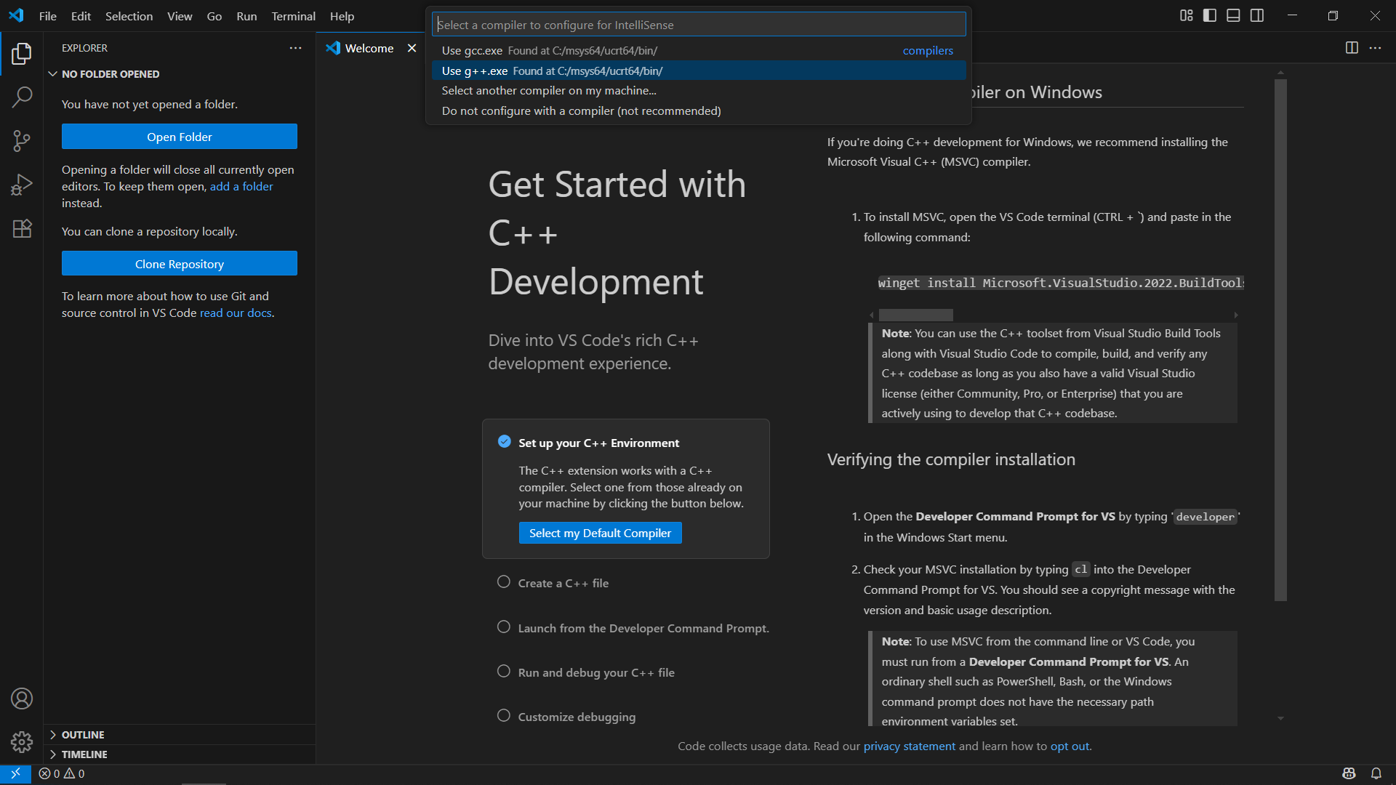1396x785 pixels.
Task: Follow the add a folder link
Action: (241, 186)
